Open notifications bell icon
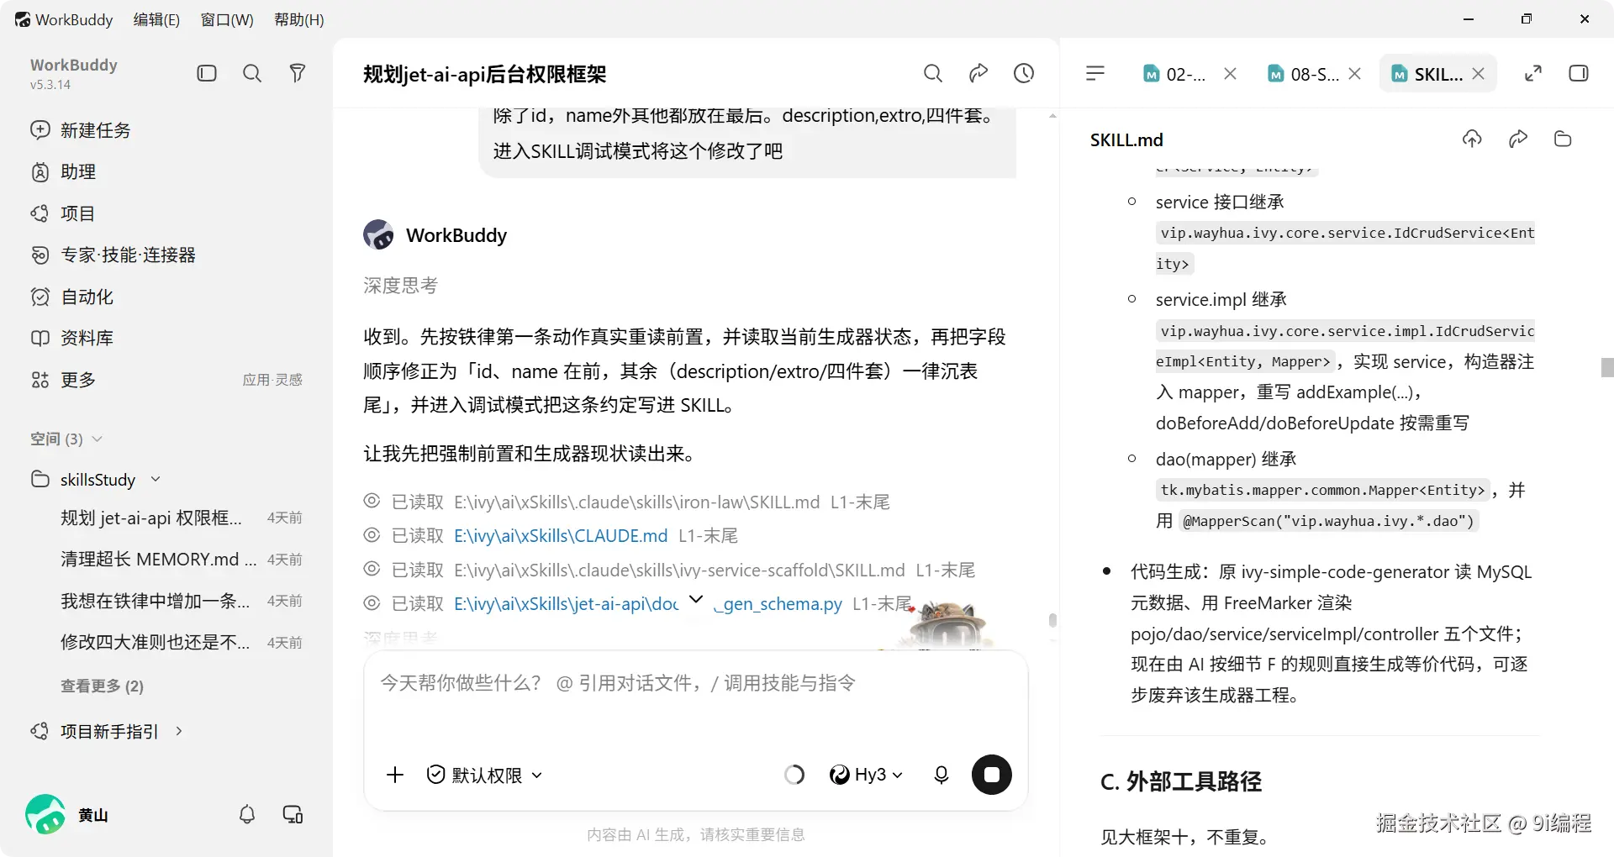This screenshot has width=1614, height=857. (x=247, y=814)
